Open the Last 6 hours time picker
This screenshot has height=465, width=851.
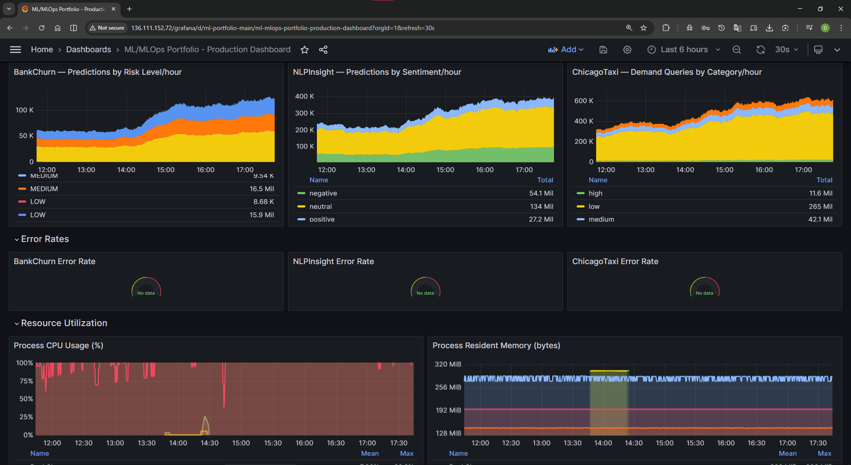click(684, 50)
